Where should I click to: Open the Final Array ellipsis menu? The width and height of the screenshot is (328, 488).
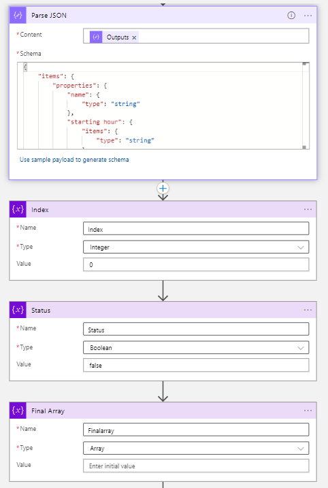[308, 411]
